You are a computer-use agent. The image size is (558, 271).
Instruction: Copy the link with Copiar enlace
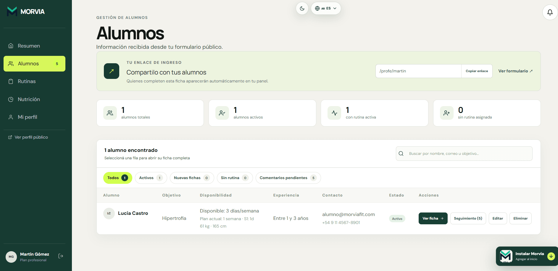point(477,71)
